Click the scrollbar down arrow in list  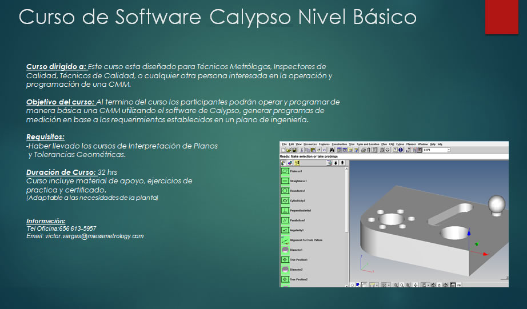346,286
